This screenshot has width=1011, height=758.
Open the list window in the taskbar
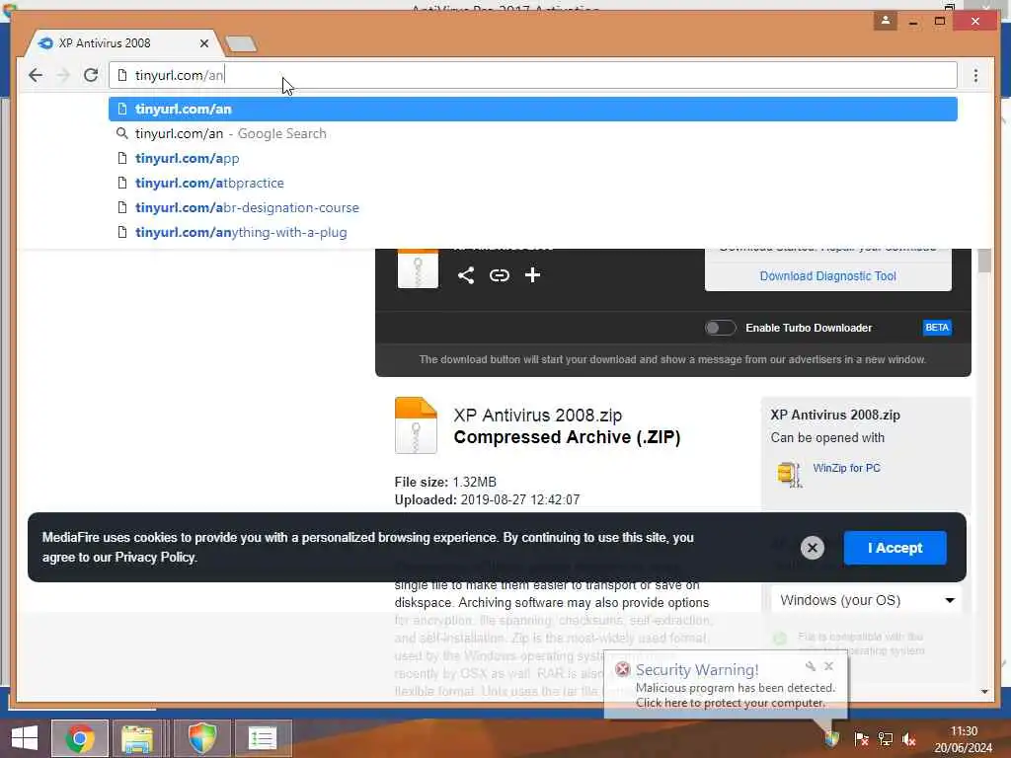263,738
